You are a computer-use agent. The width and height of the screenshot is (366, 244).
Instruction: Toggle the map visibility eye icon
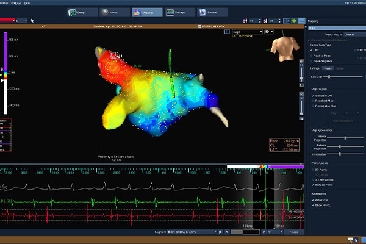(268, 32)
